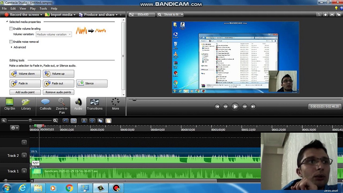Open the timeline settings gear dropdown
Image resolution: width=343 pixels, height=193 pixels.
tap(14, 128)
